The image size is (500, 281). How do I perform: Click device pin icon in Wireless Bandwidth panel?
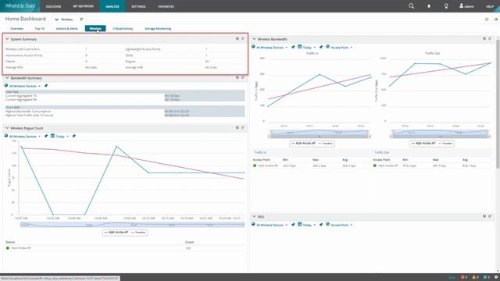coord(293,47)
